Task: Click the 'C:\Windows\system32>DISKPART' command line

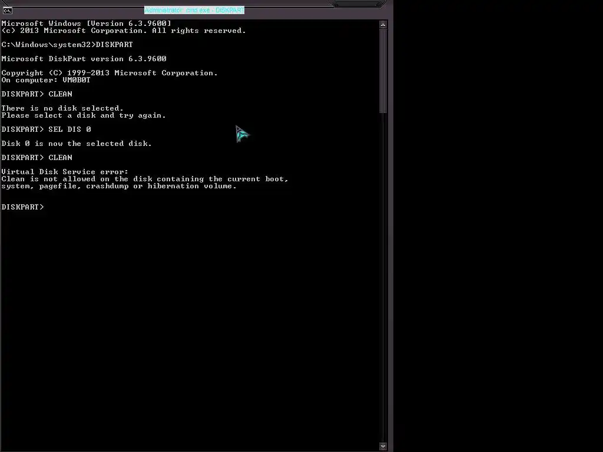Action: pos(67,45)
